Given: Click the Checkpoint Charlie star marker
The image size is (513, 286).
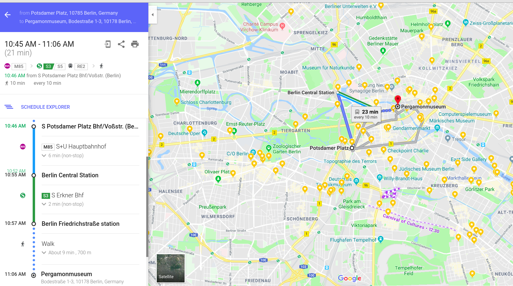Looking at the screenshot, I should tap(384, 149).
